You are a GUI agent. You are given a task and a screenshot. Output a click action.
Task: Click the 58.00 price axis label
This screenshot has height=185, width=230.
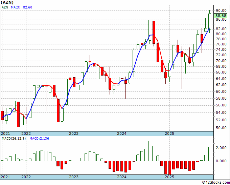pos(221,98)
